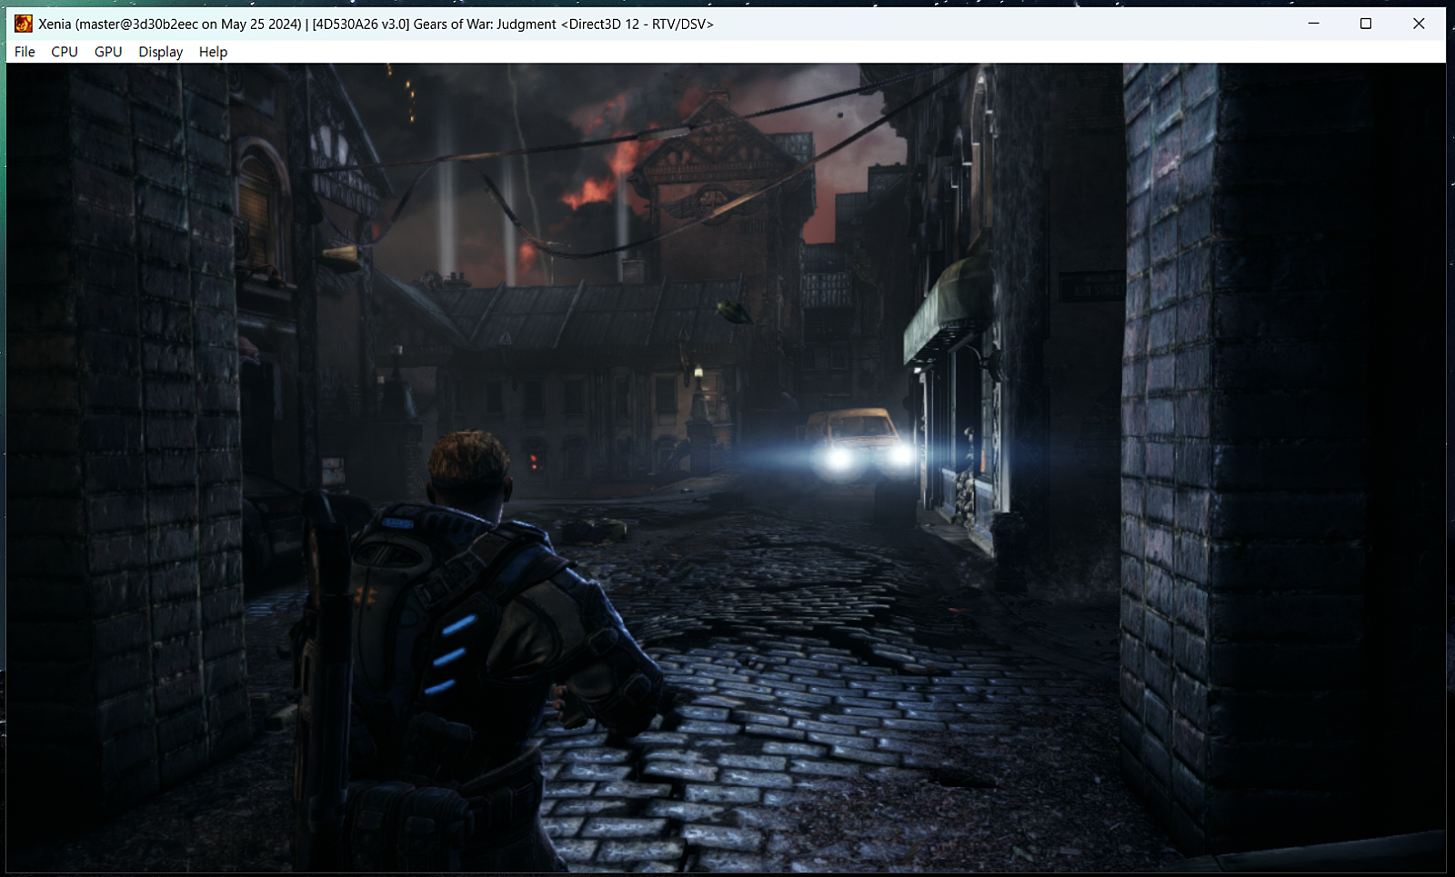Open the Help menu
Screen dimensions: 1455x877
213,52
